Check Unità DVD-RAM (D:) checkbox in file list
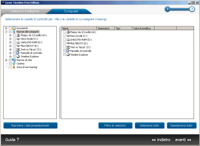This screenshot has height=146, width=200. pos(64,39)
